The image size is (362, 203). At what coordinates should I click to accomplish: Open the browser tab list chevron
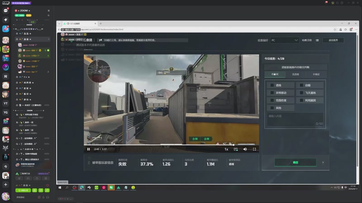coord(59,23)
